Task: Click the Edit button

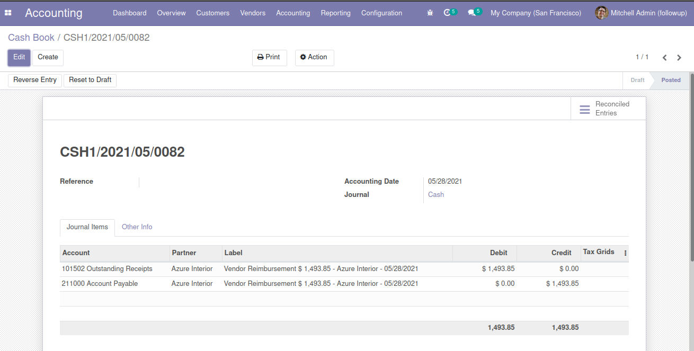Action: coord(19,57)
